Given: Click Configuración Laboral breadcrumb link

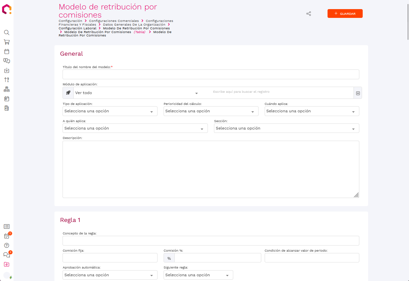Looking at the screenshot, I should 77,28.
